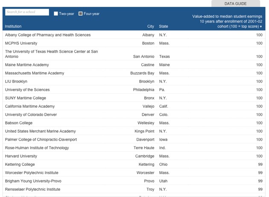Click the Terre Haute city cell

pos(144,148)
